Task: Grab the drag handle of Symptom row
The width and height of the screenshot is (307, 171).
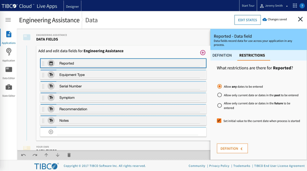Action: pos(43,98)
